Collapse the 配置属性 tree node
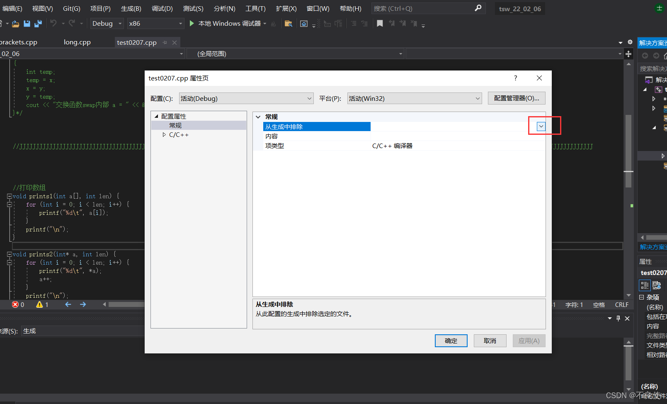 (x=156, y=116)
